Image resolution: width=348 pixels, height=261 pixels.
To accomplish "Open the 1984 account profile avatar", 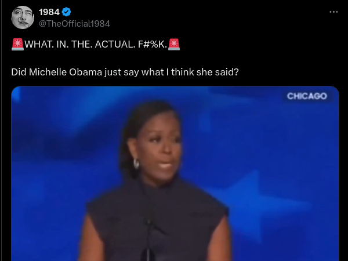I will [23, 17].
